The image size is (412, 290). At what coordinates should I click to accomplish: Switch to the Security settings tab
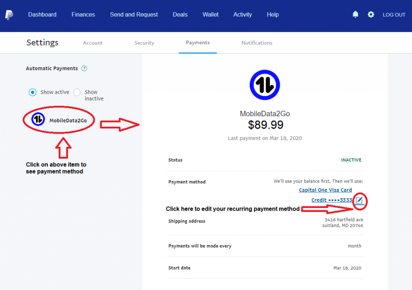point(144,43)
